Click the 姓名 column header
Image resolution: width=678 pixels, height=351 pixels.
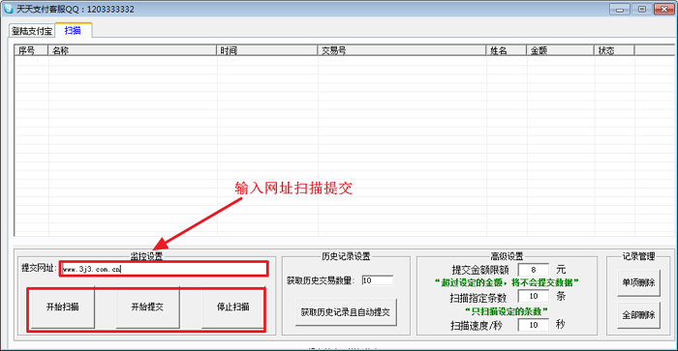point(506,50)
